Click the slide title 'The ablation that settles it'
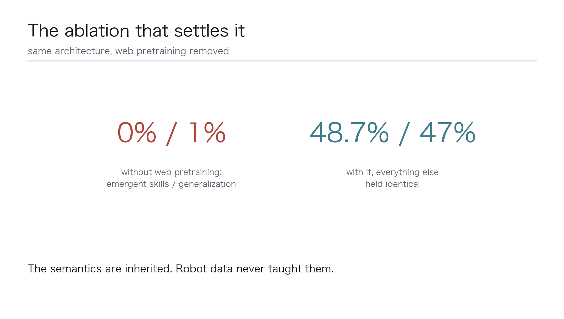Image resolution: width=564 pixels, height=319 pixels. click(x=136, y=30)
